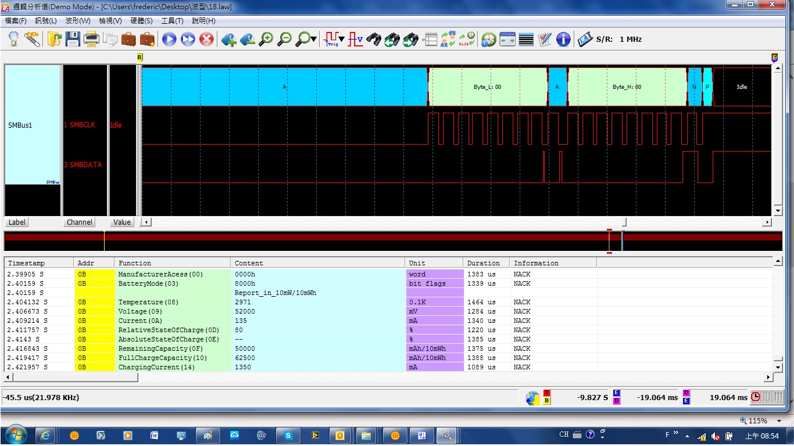The image size is (794, 446).
Task: Click the Value column button
Action: pyautogui.click(x=122, y=222)
